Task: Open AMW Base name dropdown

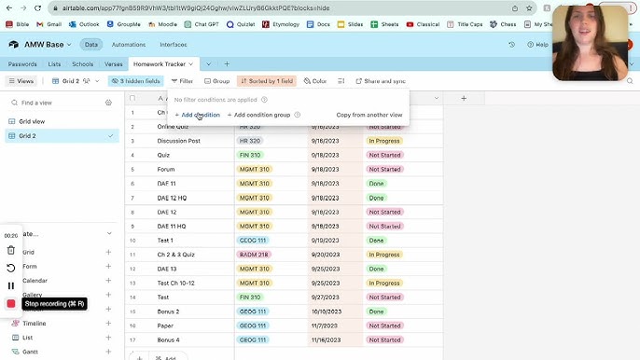Action: pos(48,45)
